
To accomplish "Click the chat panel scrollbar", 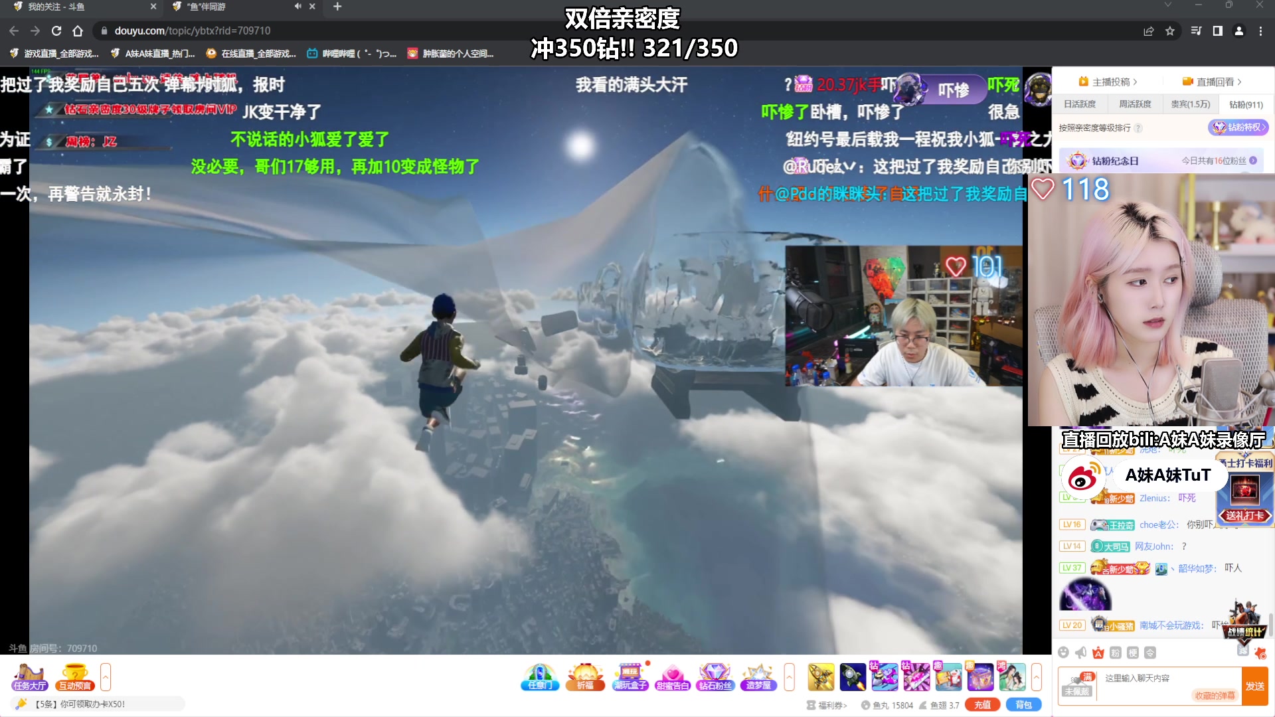I will click(1271, 624).
